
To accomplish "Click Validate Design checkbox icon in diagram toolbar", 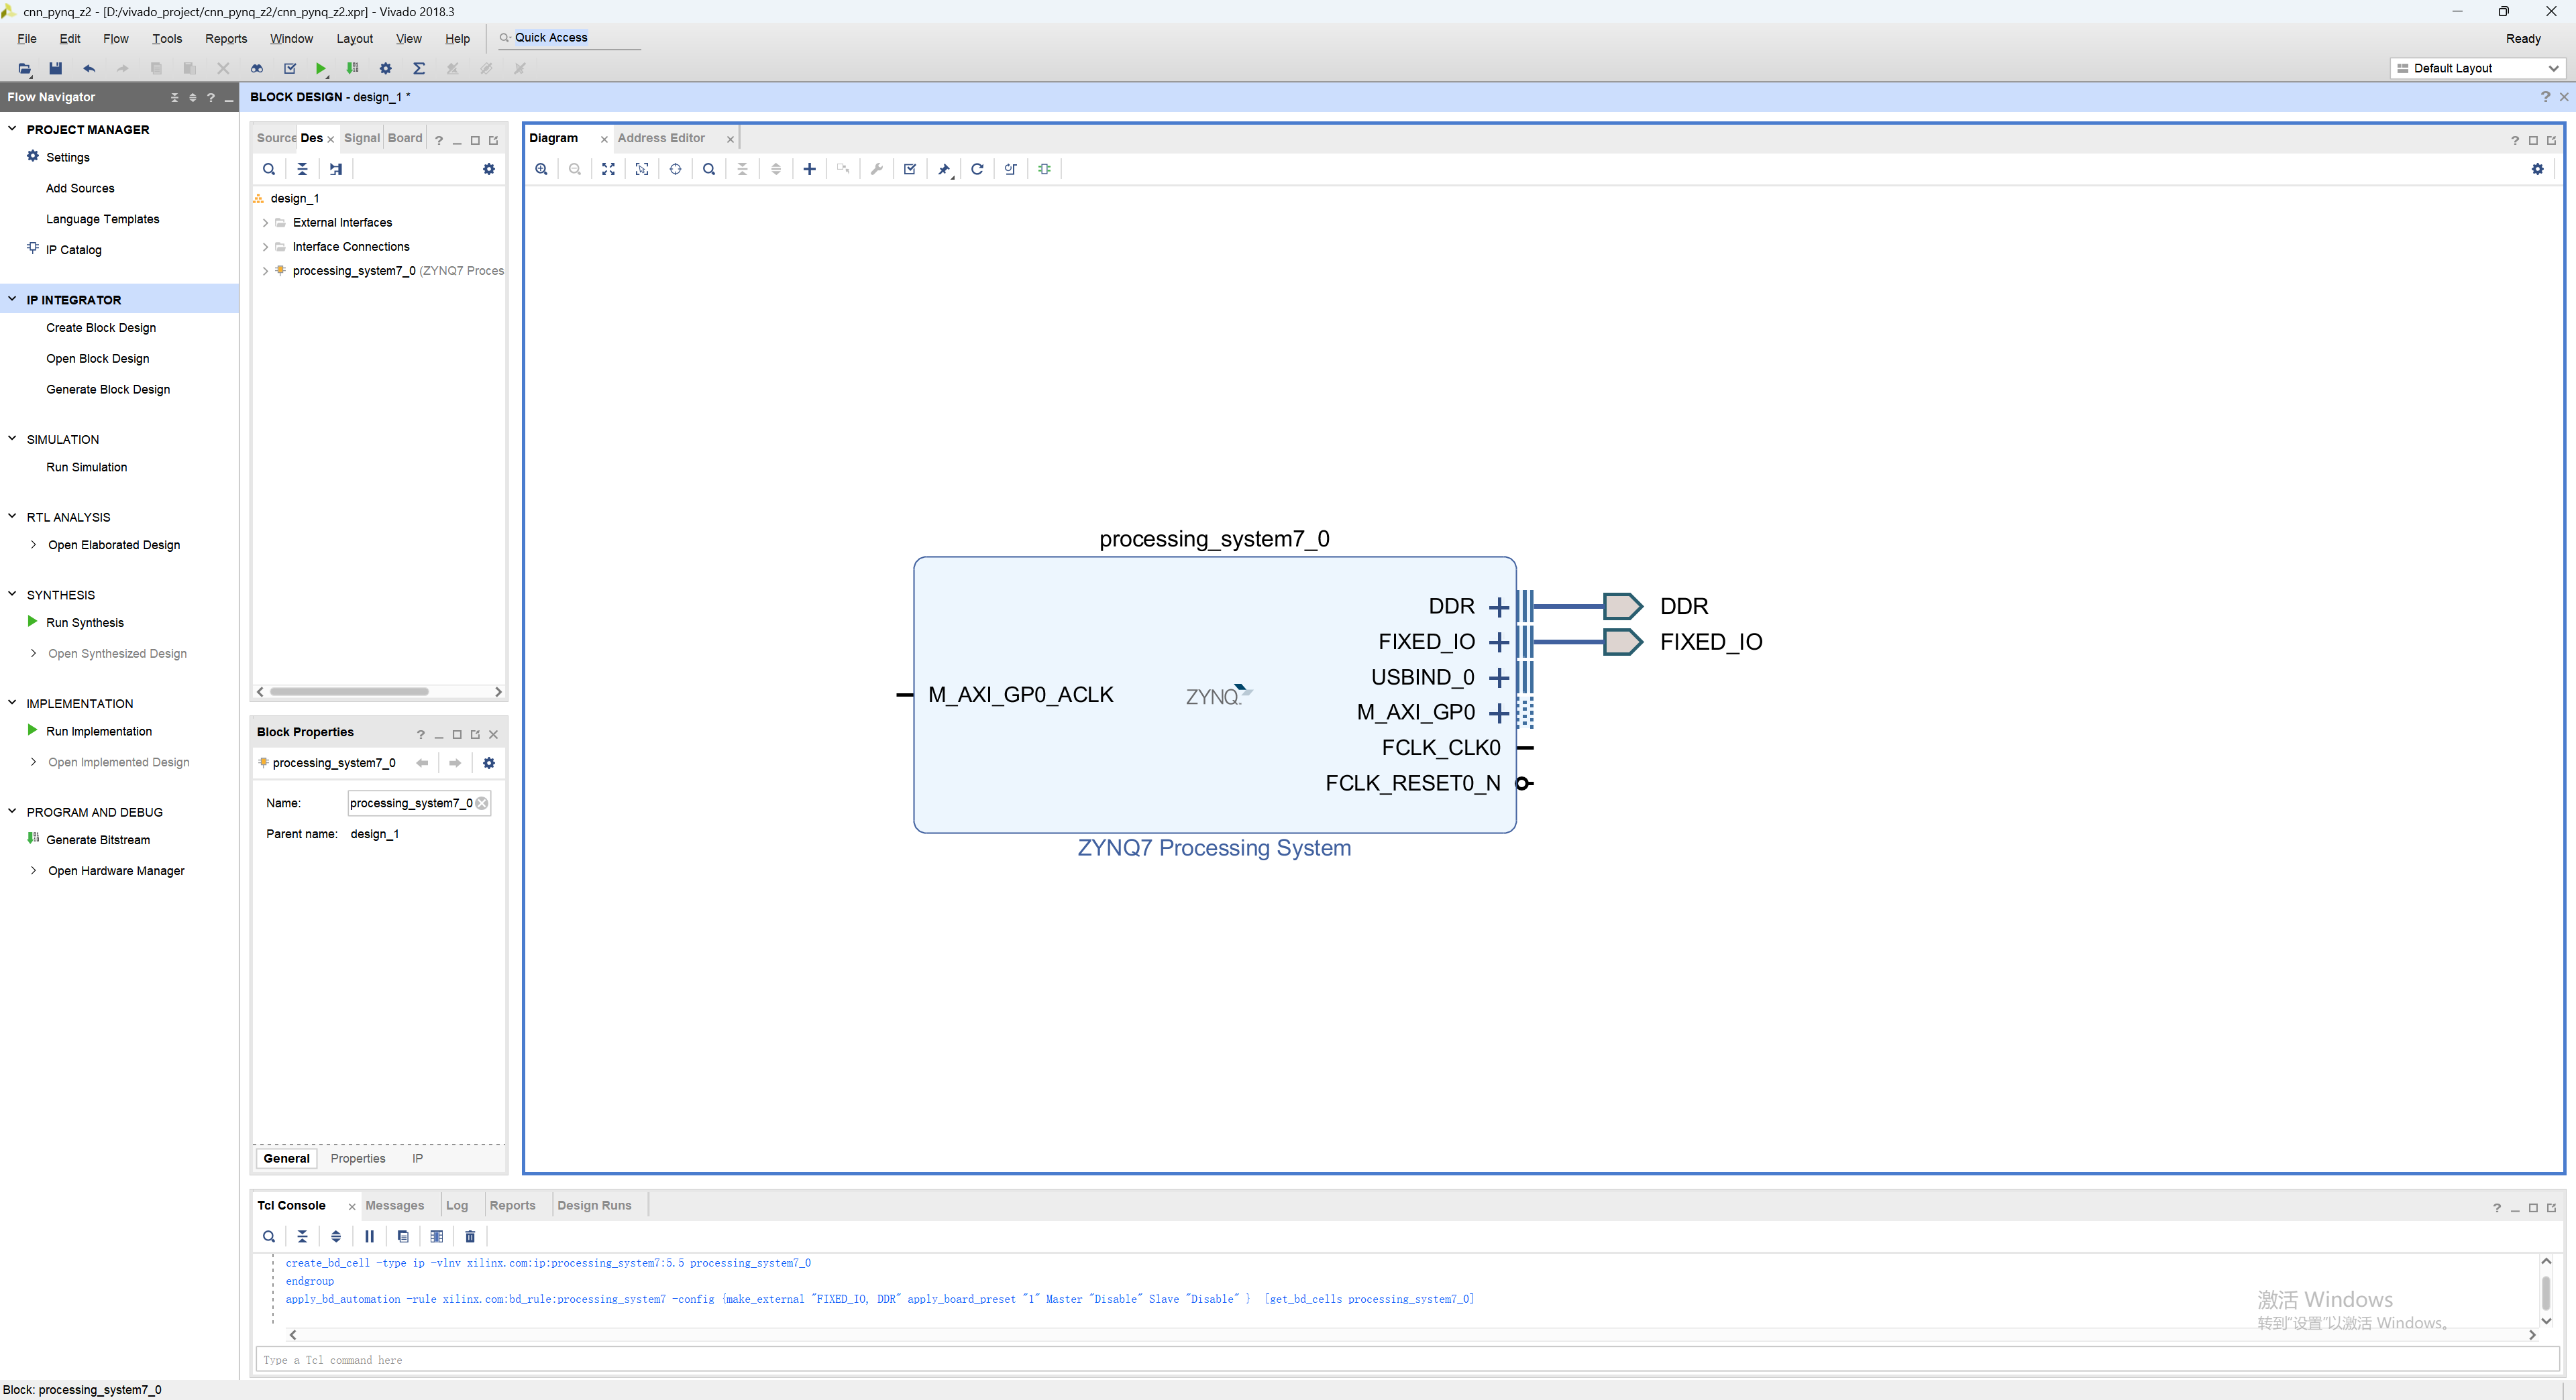I will [x=910, y=169].
